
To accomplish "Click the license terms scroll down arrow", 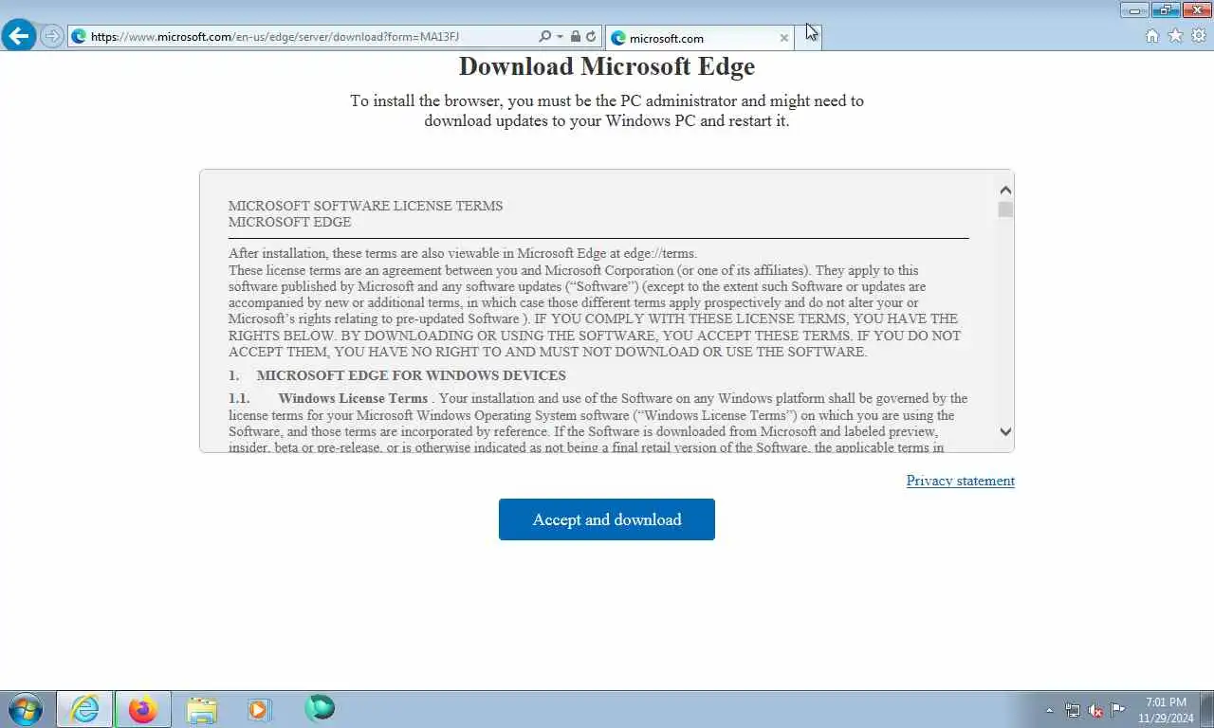I will (x=1005, y=431).
